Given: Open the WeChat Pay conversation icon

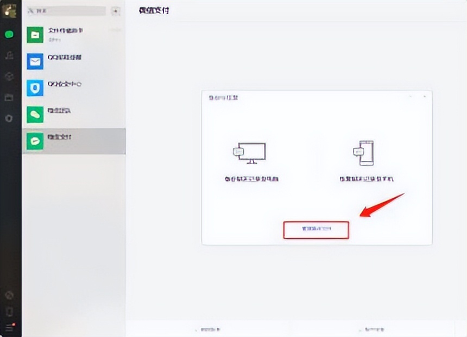Looking at the screenshot, I should (x=35, y=141).
